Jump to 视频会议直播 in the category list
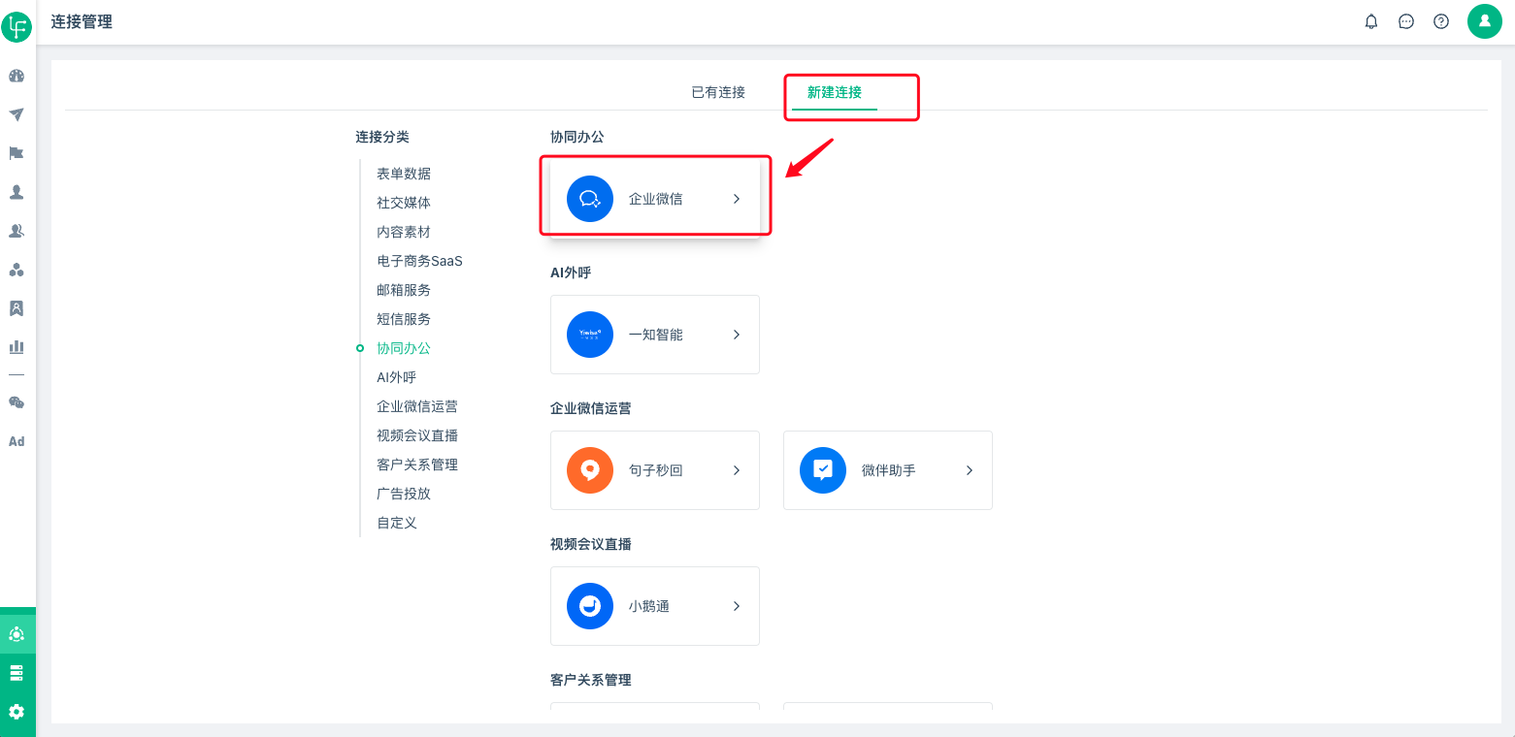Screen dimensions: 1515x737 [x=417, y=435]
